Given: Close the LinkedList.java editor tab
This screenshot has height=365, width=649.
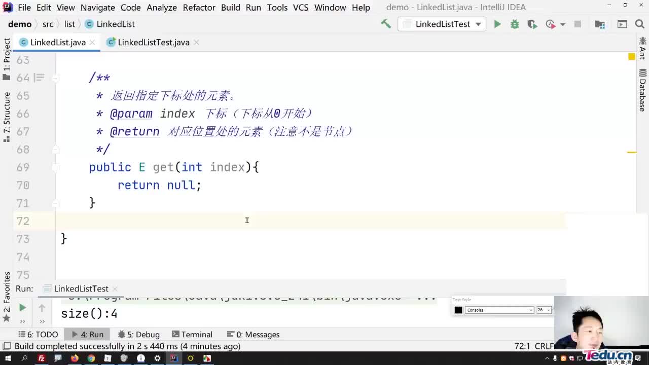Looking at the screenshot, I should (92, 43).
